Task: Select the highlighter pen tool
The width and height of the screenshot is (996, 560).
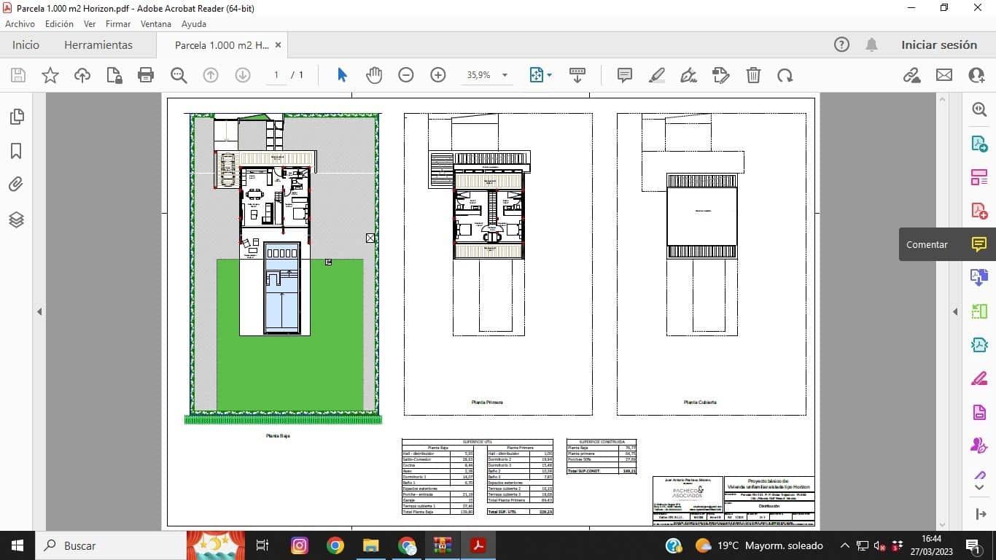Action: coord(657,75)
